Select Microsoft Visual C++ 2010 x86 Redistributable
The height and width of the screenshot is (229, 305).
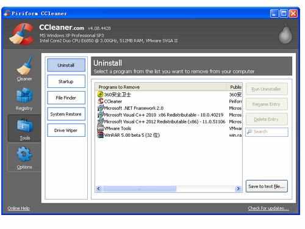pyautogui.click(x=163, y=115)
